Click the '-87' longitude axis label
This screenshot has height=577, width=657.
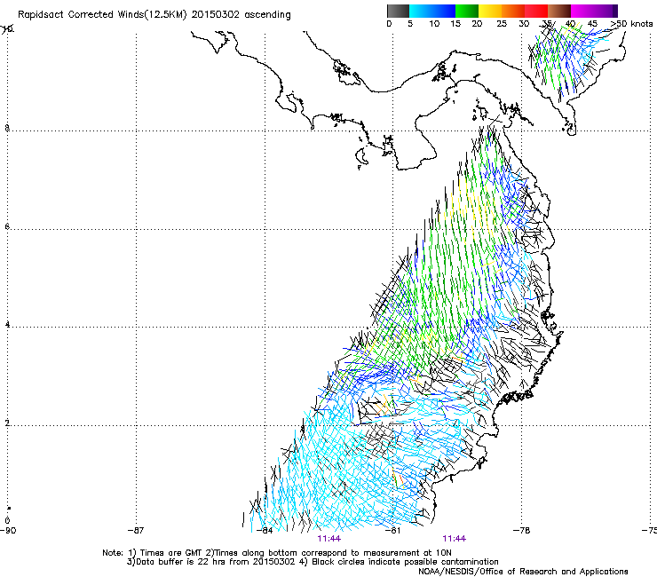tap(136, 531)
